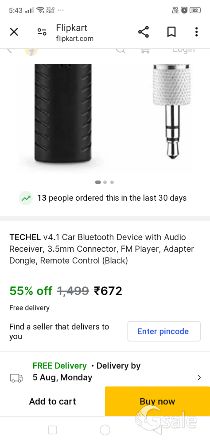Tap the Login link
210x444 pixels.
(x=184, y=50)
